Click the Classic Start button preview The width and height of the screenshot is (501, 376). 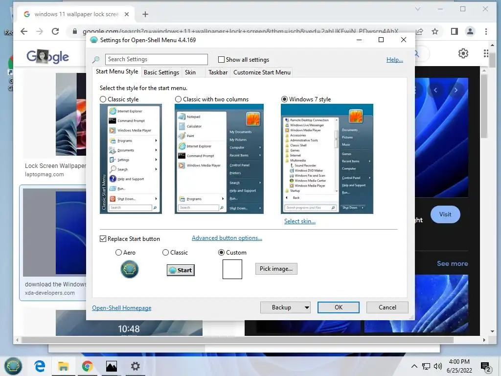(x=181, y=270)
